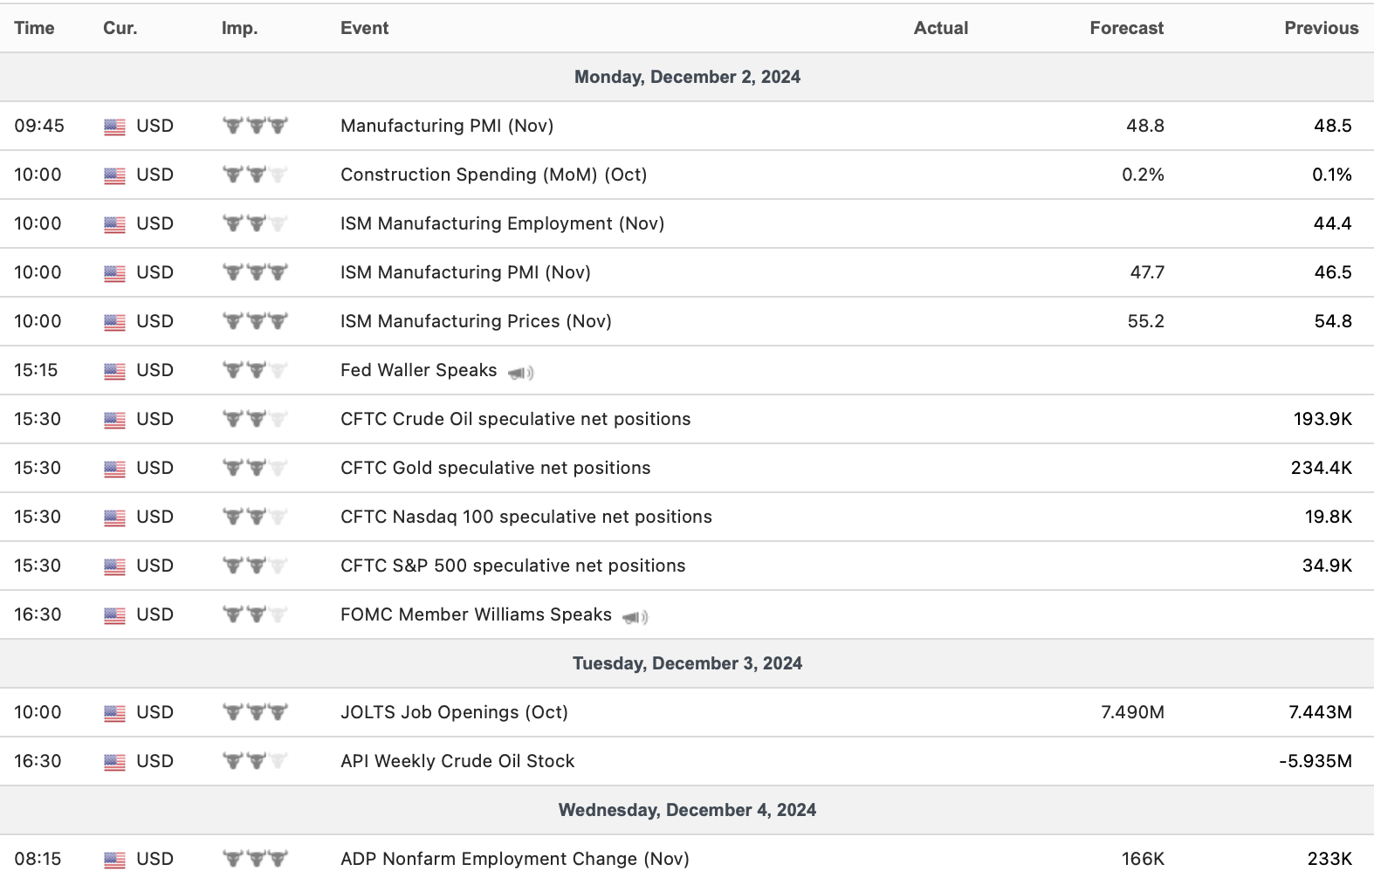This screenshot has height=878, width=1374.
Task: Open the ADP Nonfarm Employment Change event
Action: click(x=514, y=859)
